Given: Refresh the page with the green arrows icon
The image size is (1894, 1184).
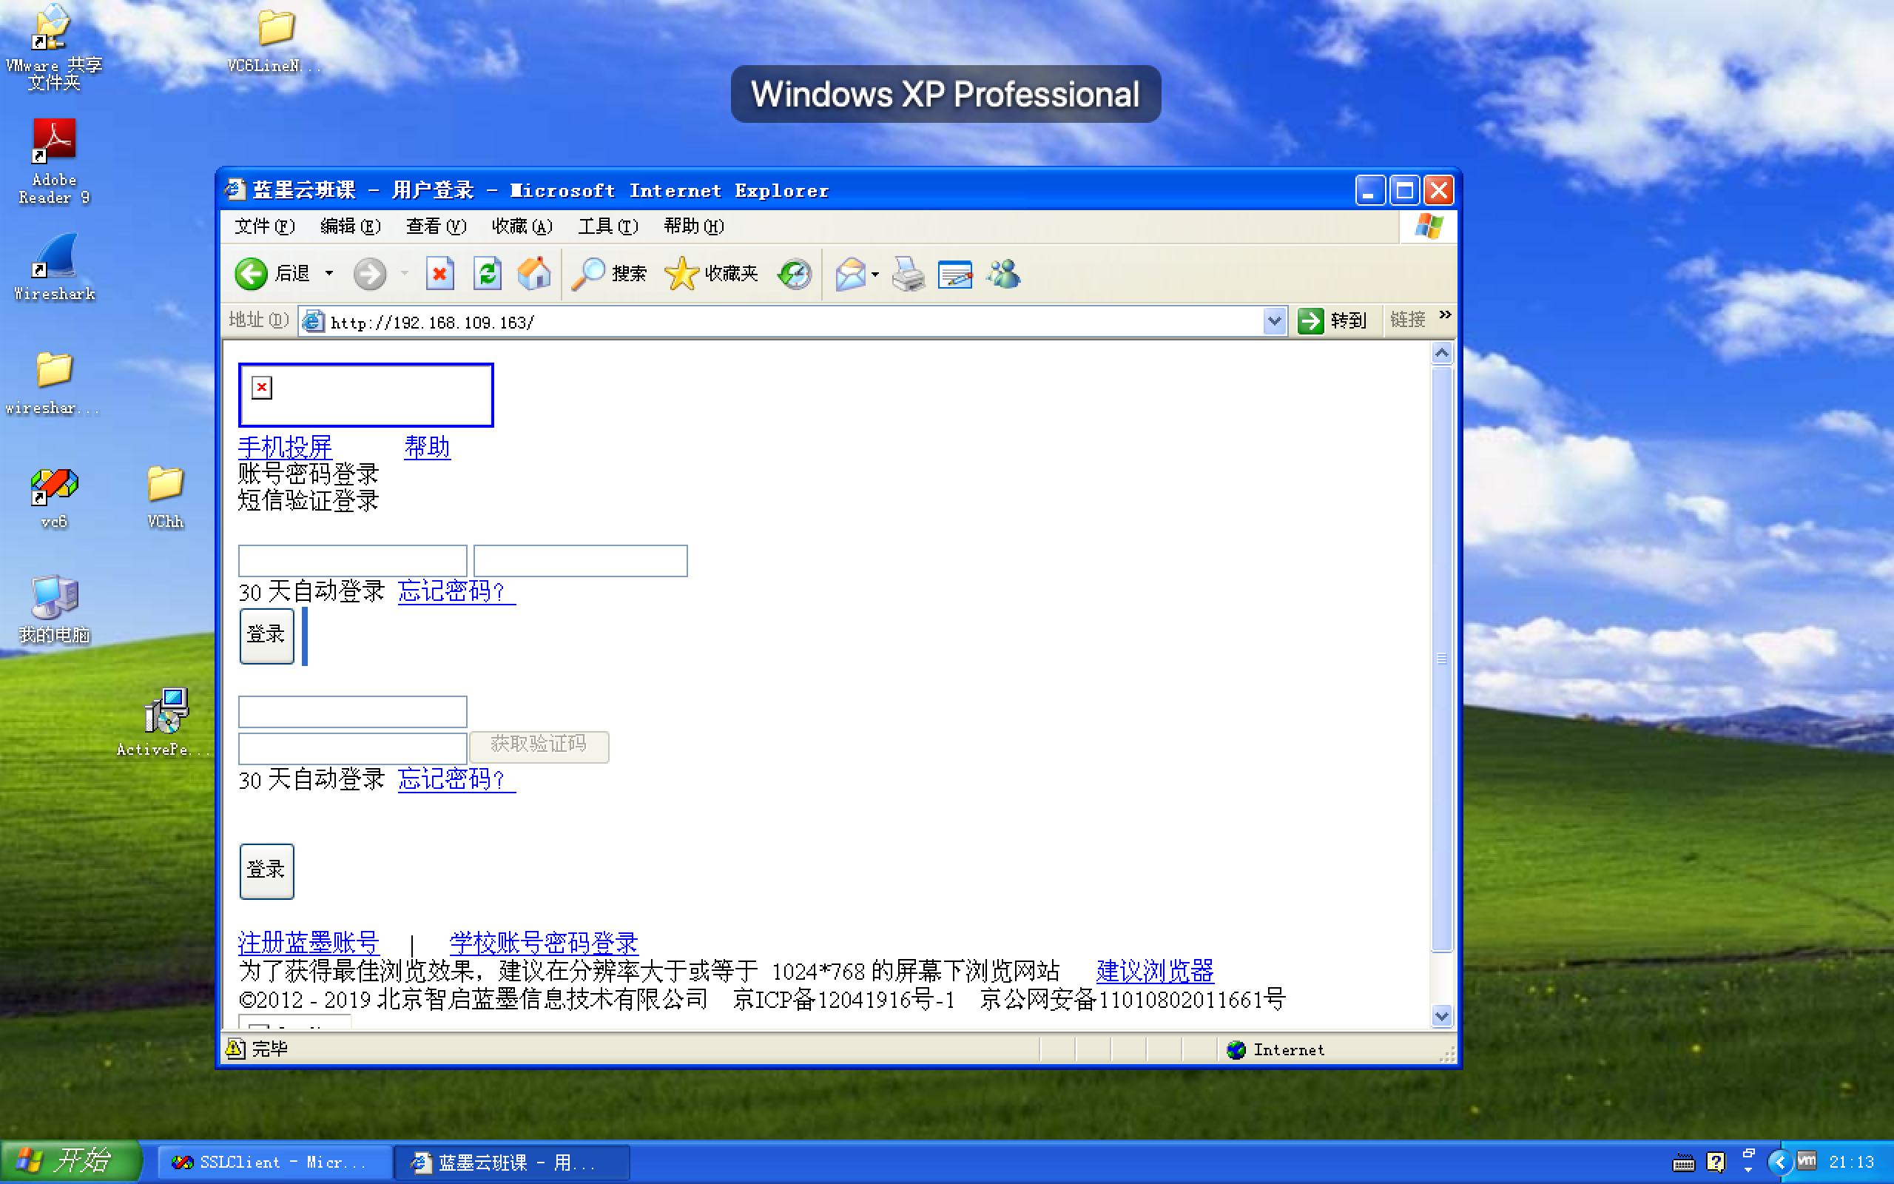Looking at the screenshot, I should click(x=487, y=273).
